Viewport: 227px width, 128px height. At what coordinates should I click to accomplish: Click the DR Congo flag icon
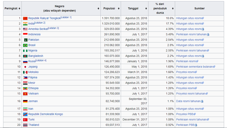[x=25, y=114]
